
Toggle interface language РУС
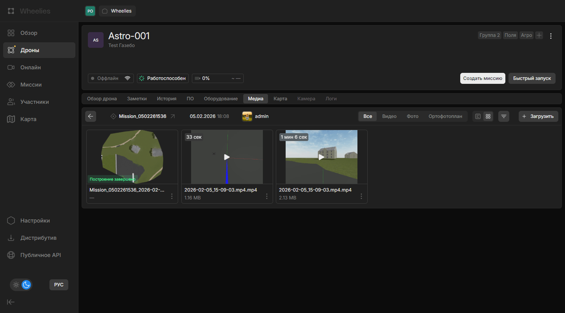[x=59, y=285]
